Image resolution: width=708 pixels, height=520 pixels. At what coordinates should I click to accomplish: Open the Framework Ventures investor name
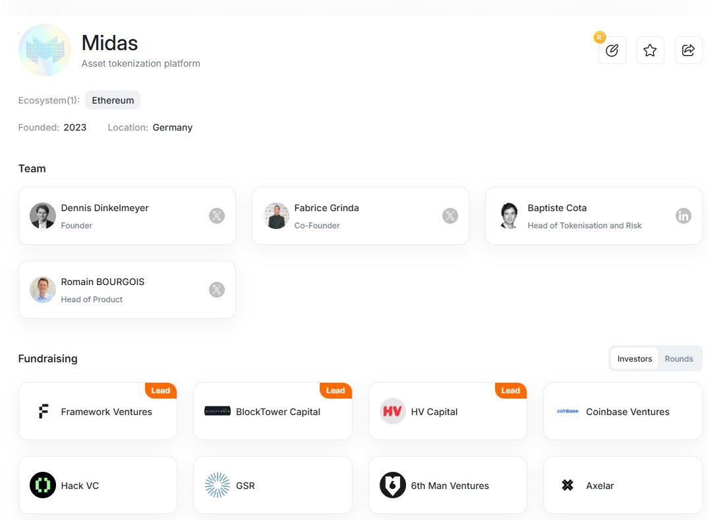[107, 412]
